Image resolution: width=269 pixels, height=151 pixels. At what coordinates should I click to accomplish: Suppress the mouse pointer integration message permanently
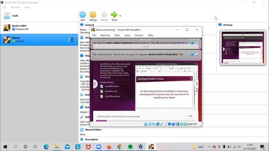click(196, 54)
